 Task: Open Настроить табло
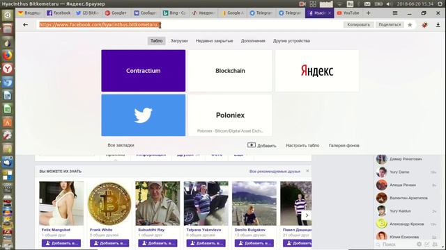[302, 145]
